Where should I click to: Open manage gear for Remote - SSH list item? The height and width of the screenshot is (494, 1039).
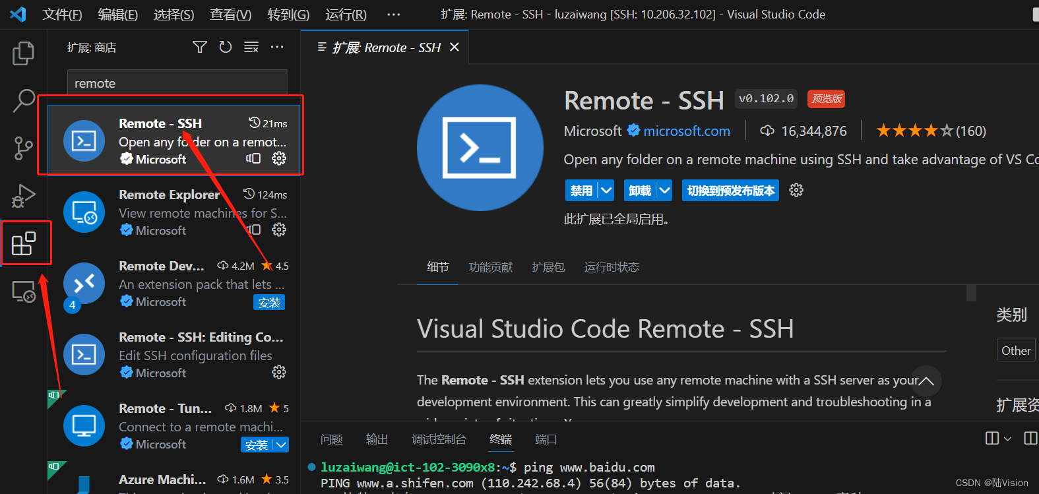tap(279, 158)
